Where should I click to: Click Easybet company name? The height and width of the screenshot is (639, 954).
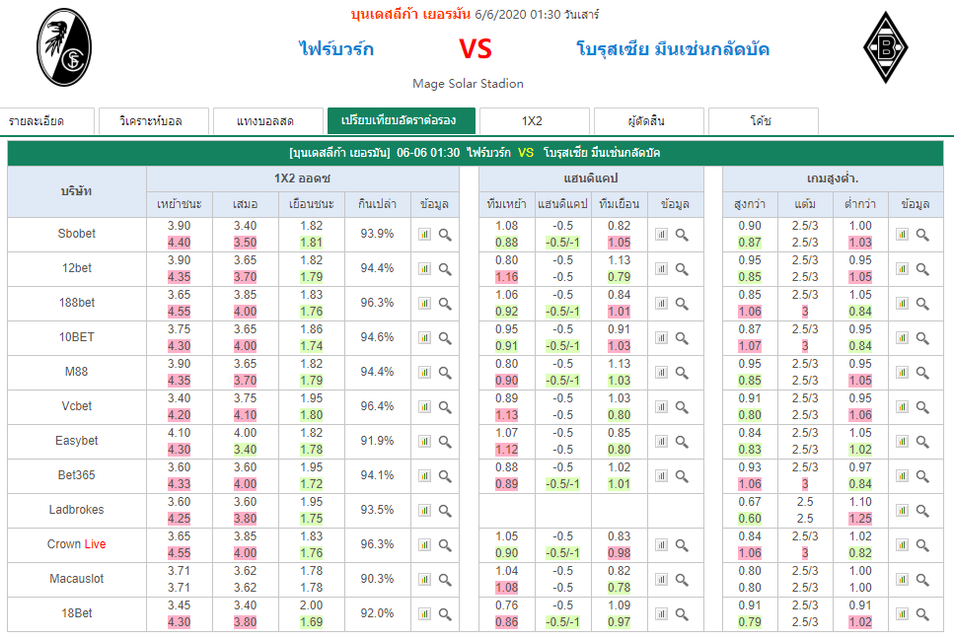(x=77, y=441)
